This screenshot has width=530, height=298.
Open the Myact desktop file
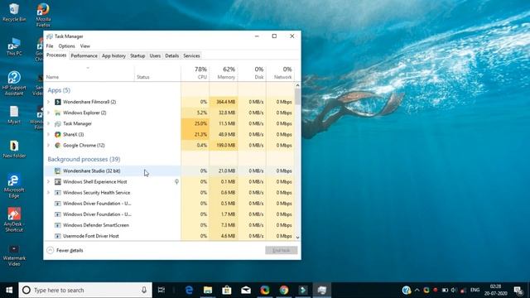coord(14,115)
